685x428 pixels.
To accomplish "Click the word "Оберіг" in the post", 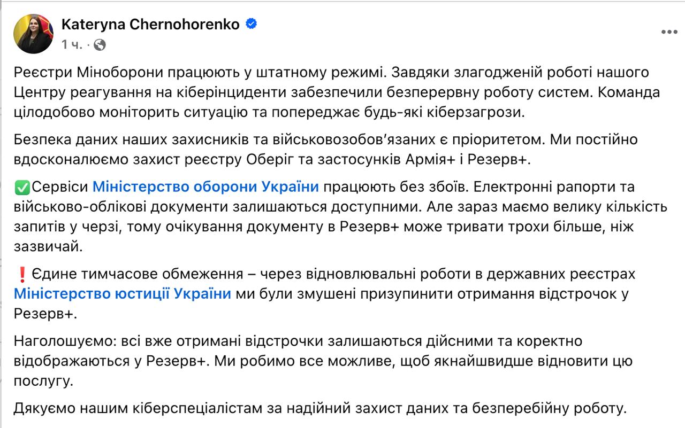I will (x=270, y=159).
